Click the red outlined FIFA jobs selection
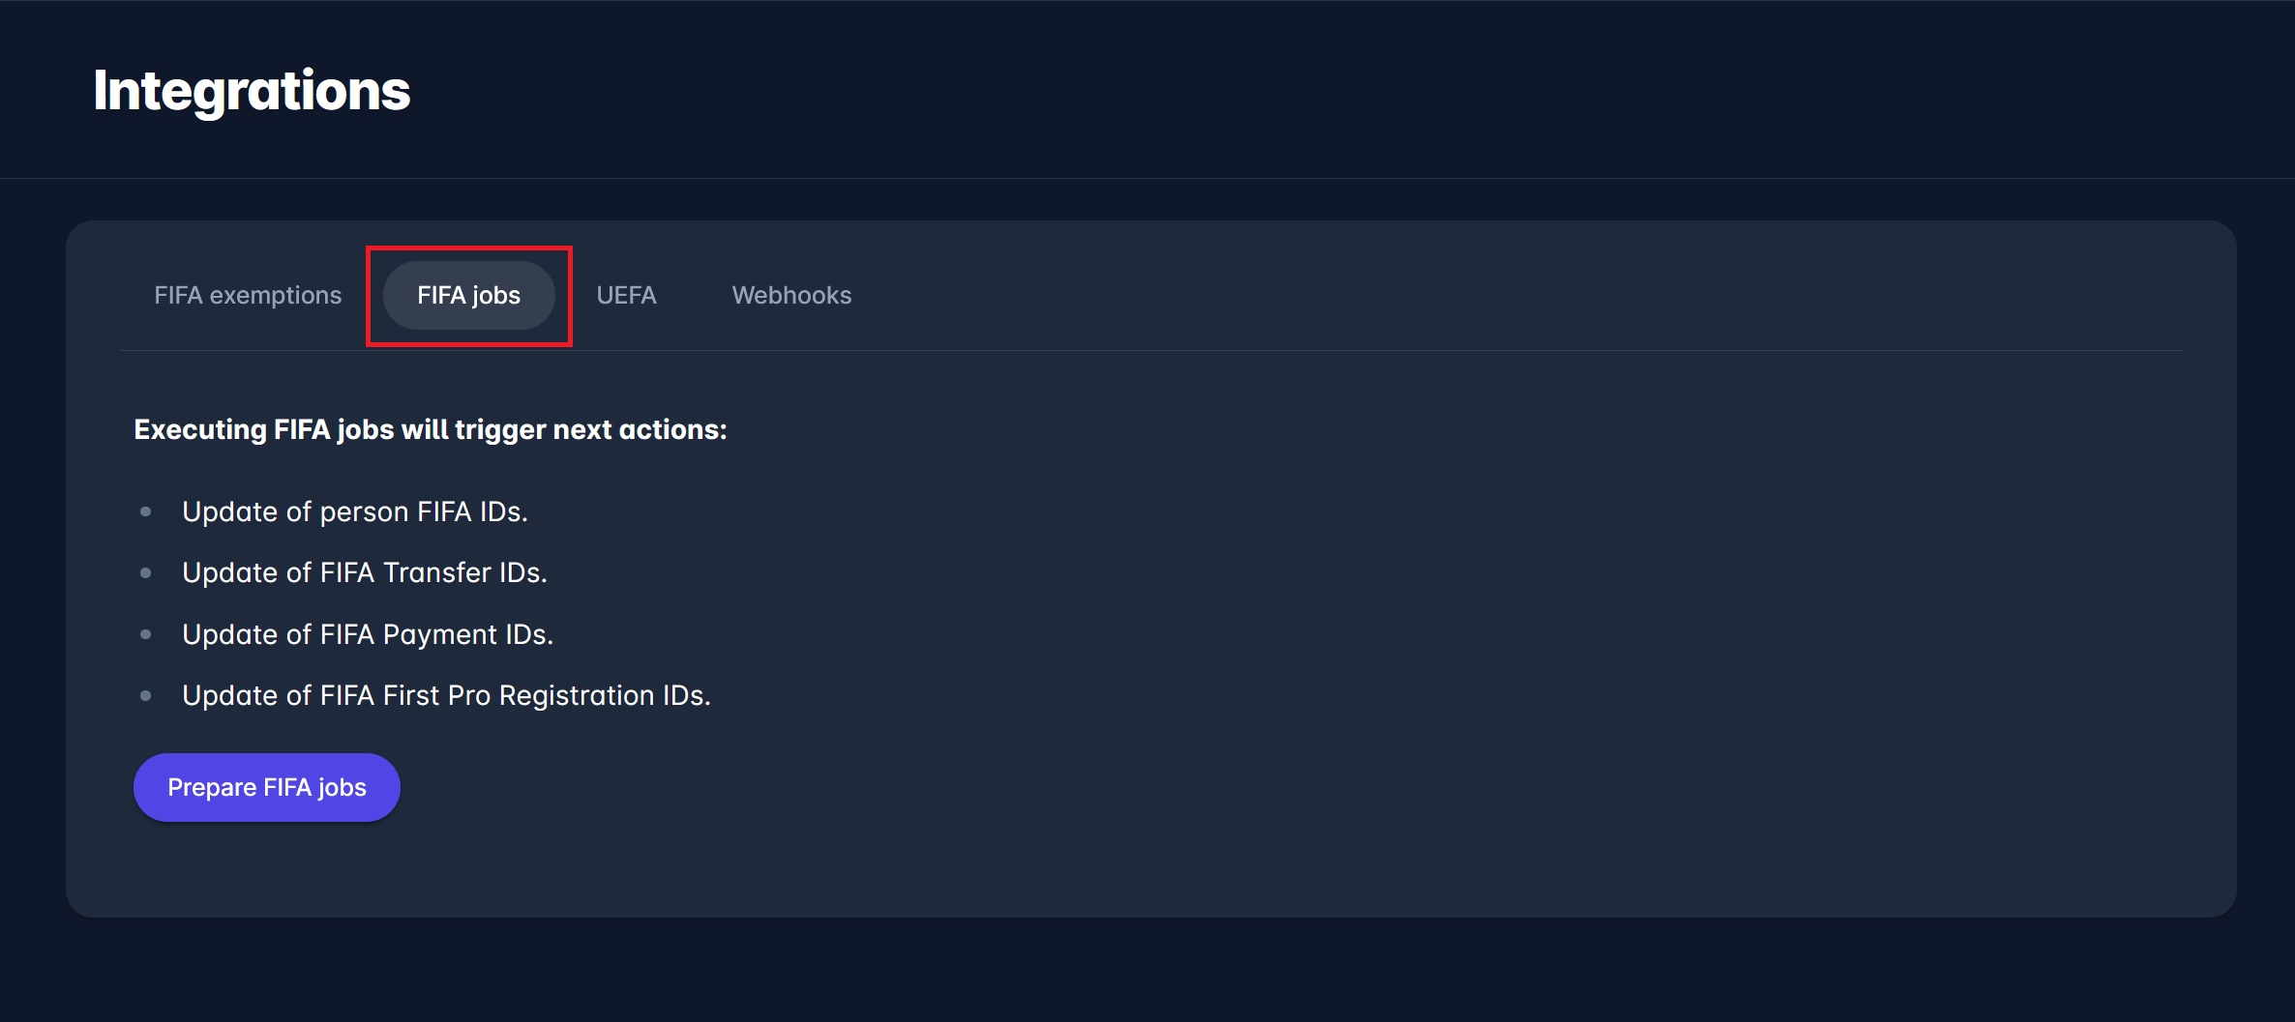Screen dimensions: 2295x1022 467,295
